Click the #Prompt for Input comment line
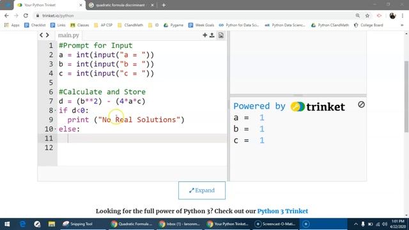This screenshot has height=230, width=409. tap(95, 45)
